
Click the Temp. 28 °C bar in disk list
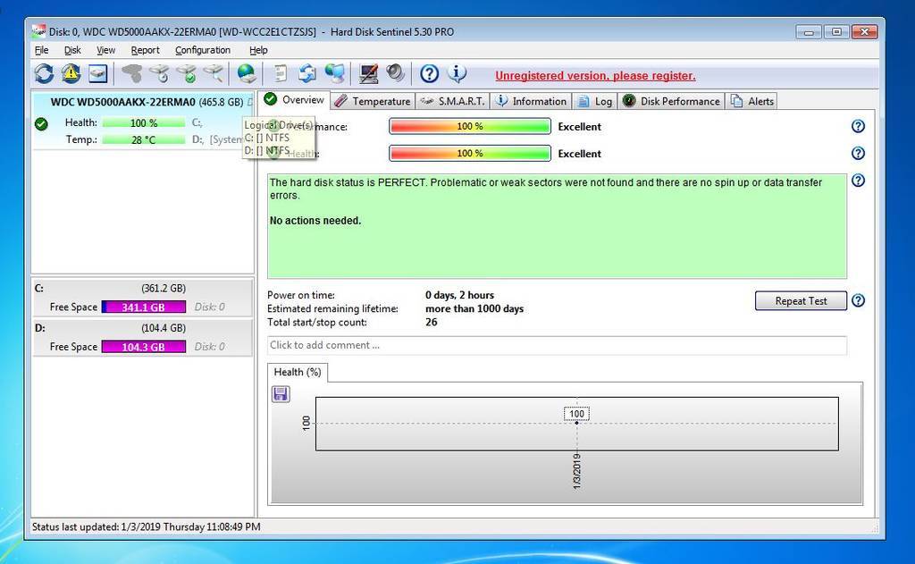(x=144, y=139)
